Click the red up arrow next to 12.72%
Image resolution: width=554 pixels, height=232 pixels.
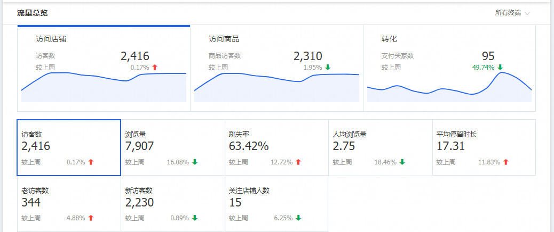tap(298, 162)
